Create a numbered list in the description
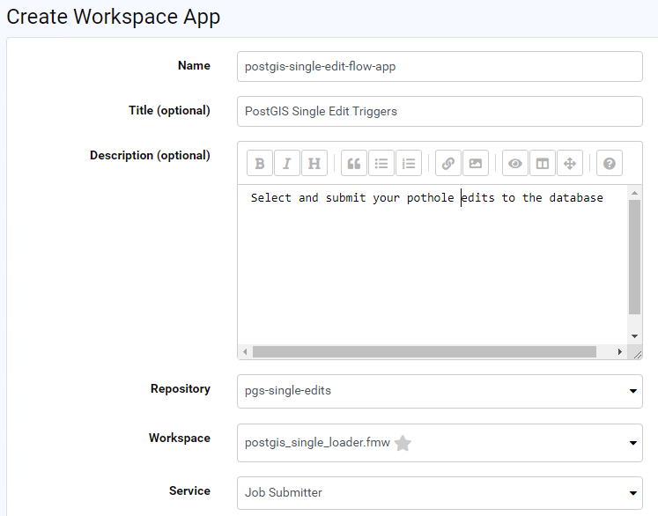 pyautogui.click(x=409, y=164)
